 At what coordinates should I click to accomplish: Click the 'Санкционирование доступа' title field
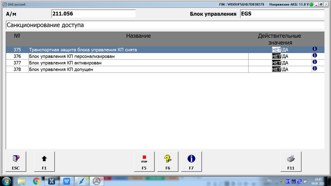click(165, 25)
